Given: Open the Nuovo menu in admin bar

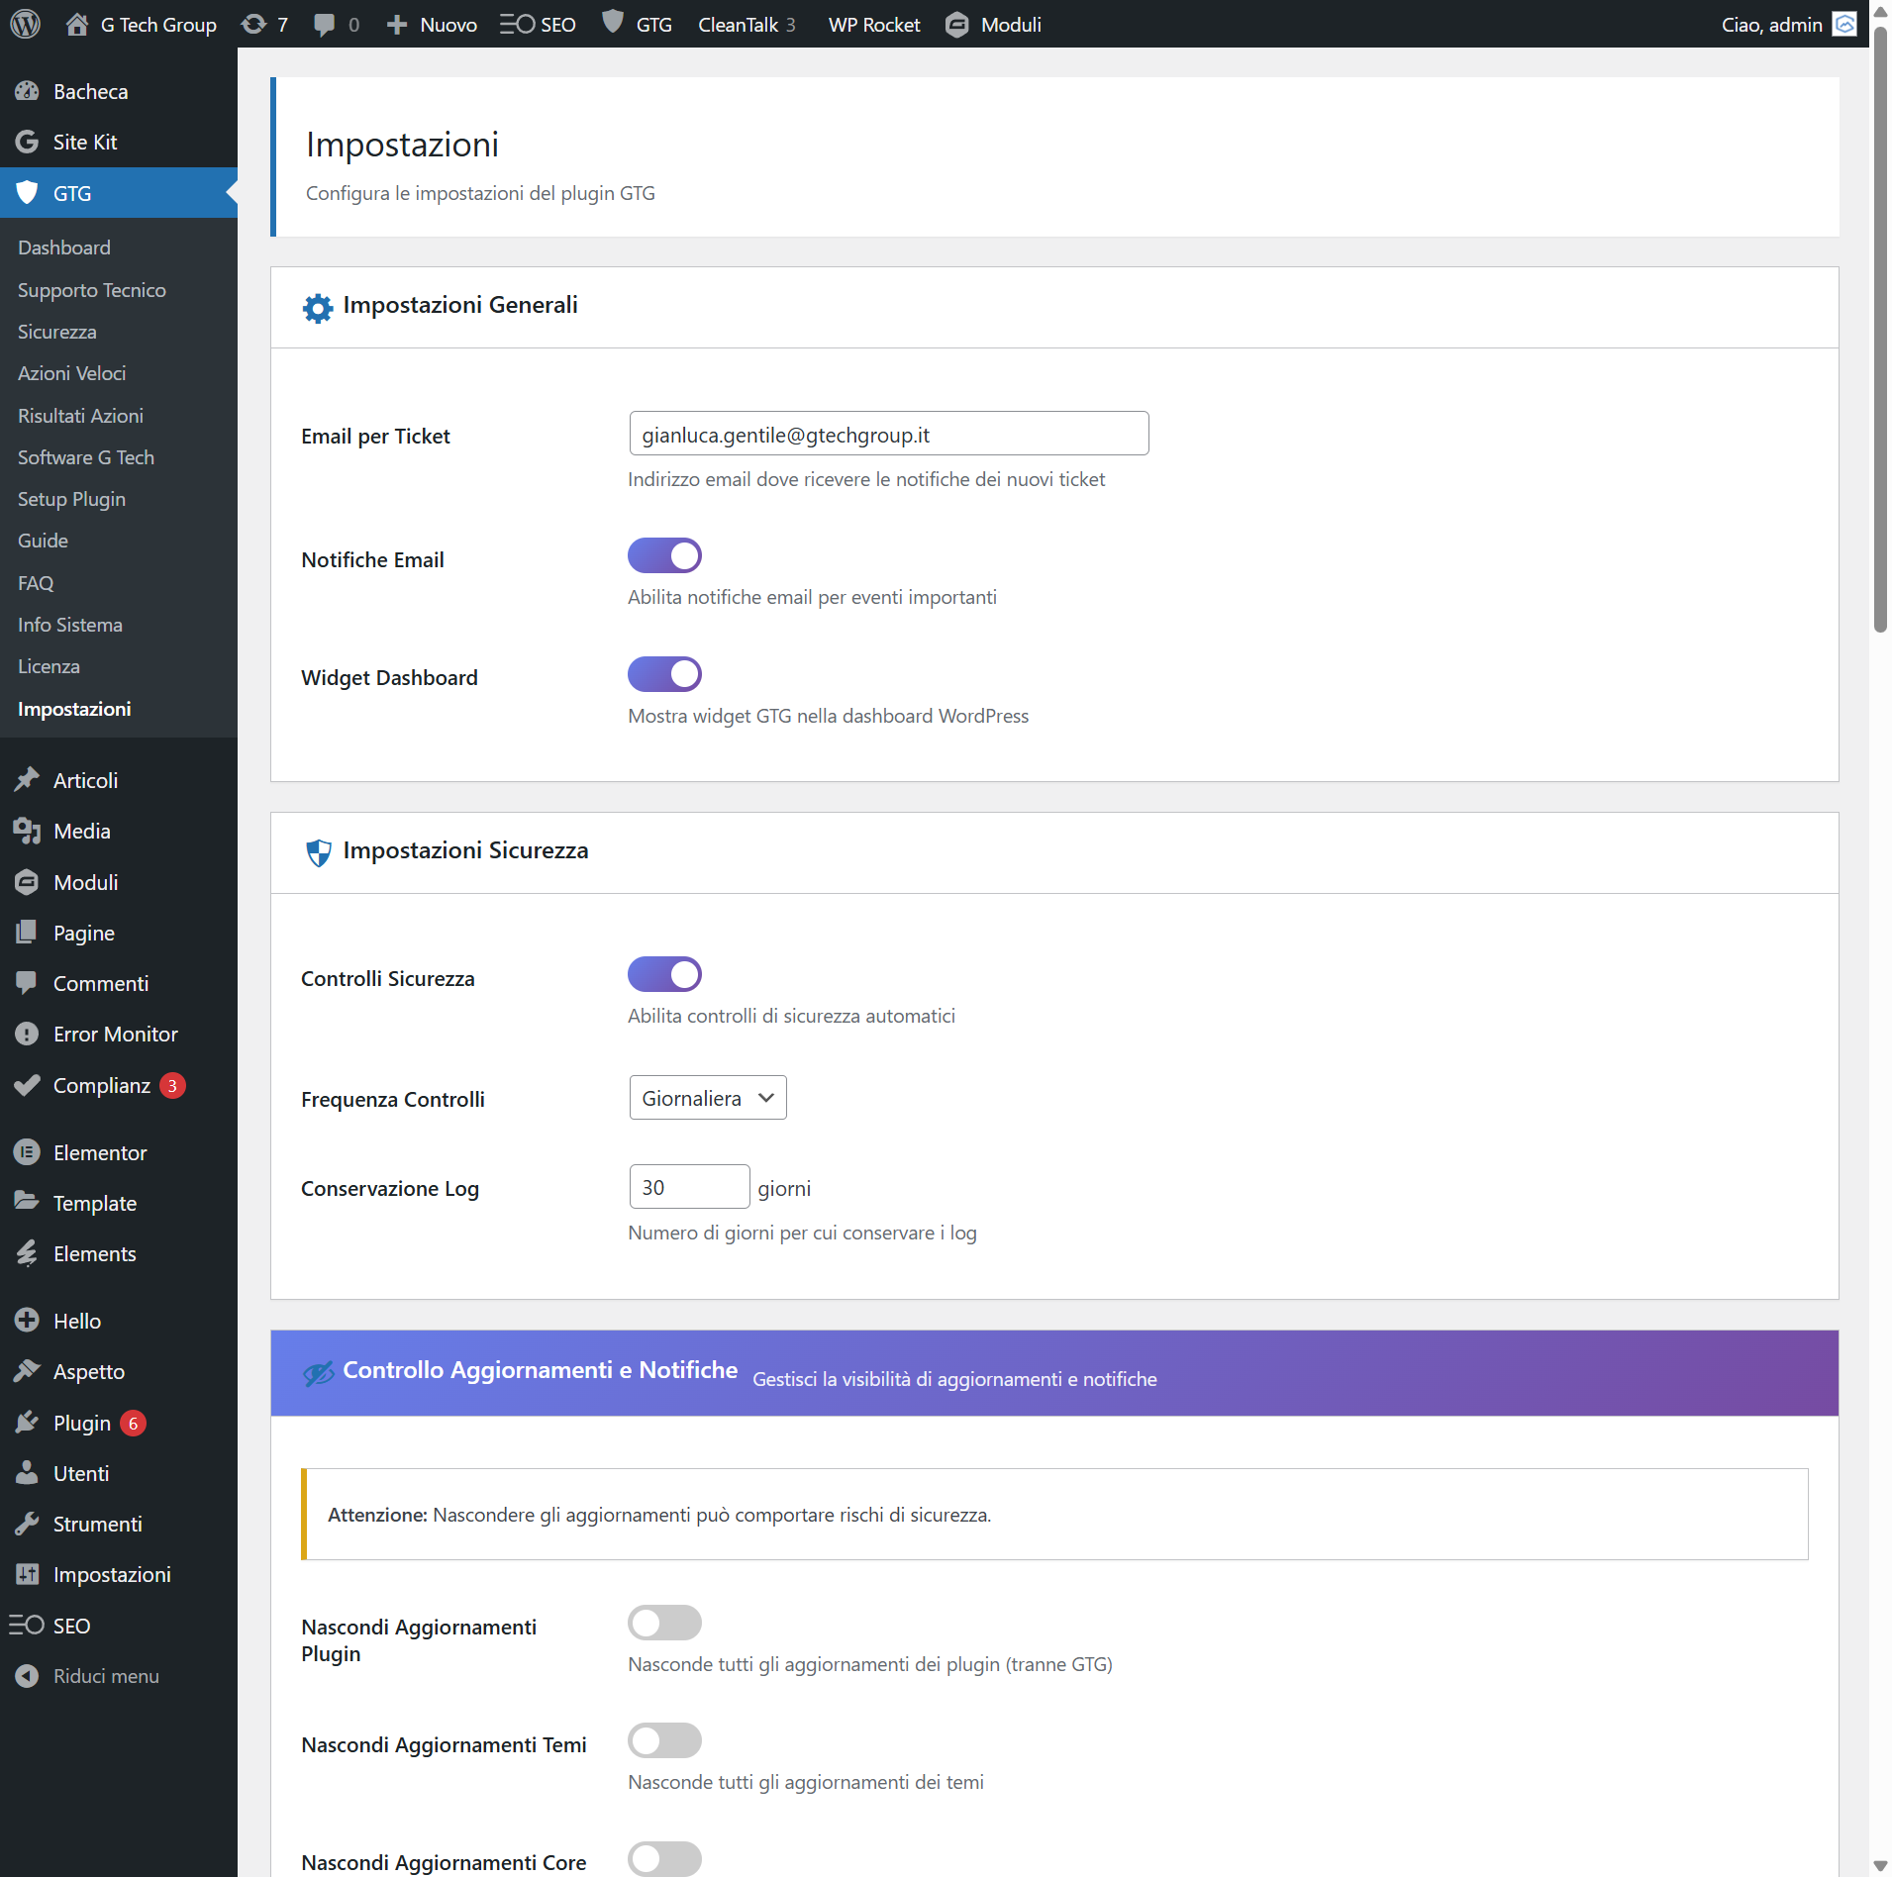Looking at the screenshot, I should pyautogui.click(x=432, y=24).
